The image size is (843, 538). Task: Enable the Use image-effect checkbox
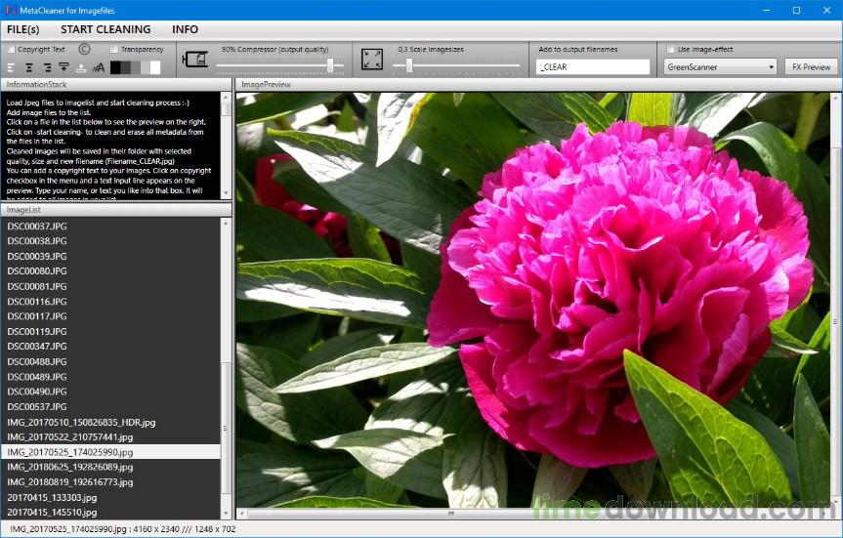[670, 49]
